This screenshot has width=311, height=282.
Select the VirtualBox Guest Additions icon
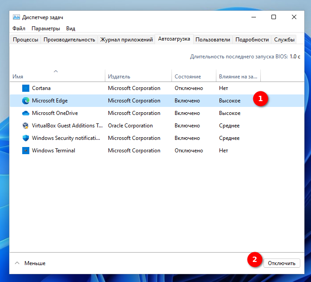26,126
